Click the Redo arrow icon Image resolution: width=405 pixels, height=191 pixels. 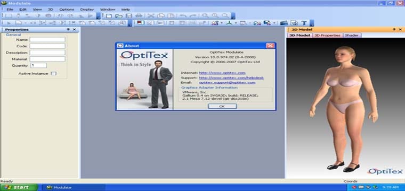(193, 16)
